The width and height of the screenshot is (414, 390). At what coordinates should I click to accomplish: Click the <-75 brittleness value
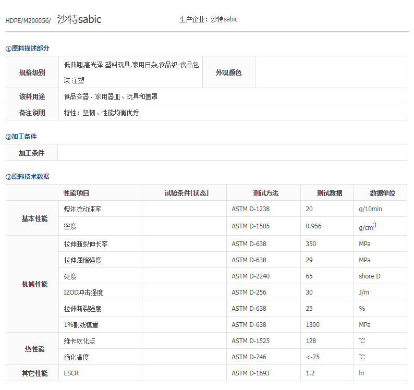pyautogui.click(x=313, y=357)
